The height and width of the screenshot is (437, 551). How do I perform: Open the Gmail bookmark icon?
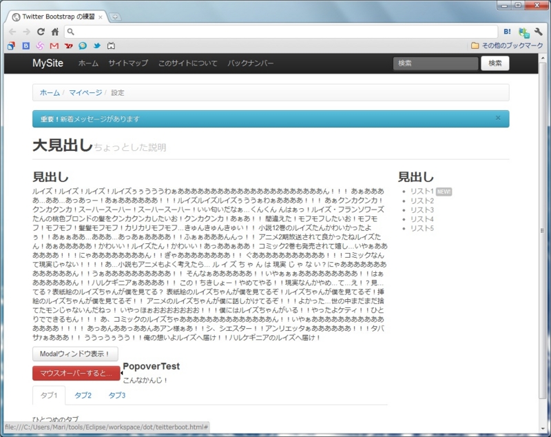[54, 45]
